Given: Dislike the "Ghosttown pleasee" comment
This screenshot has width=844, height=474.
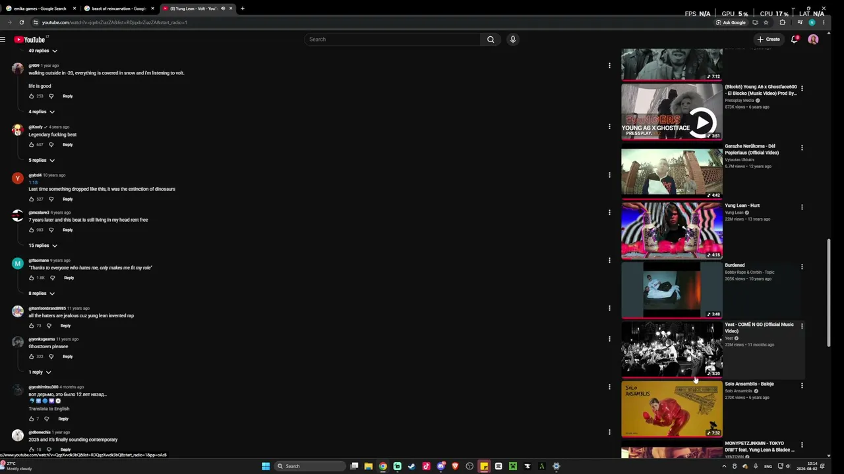Looking at the screenshot, I should (51, 357).
